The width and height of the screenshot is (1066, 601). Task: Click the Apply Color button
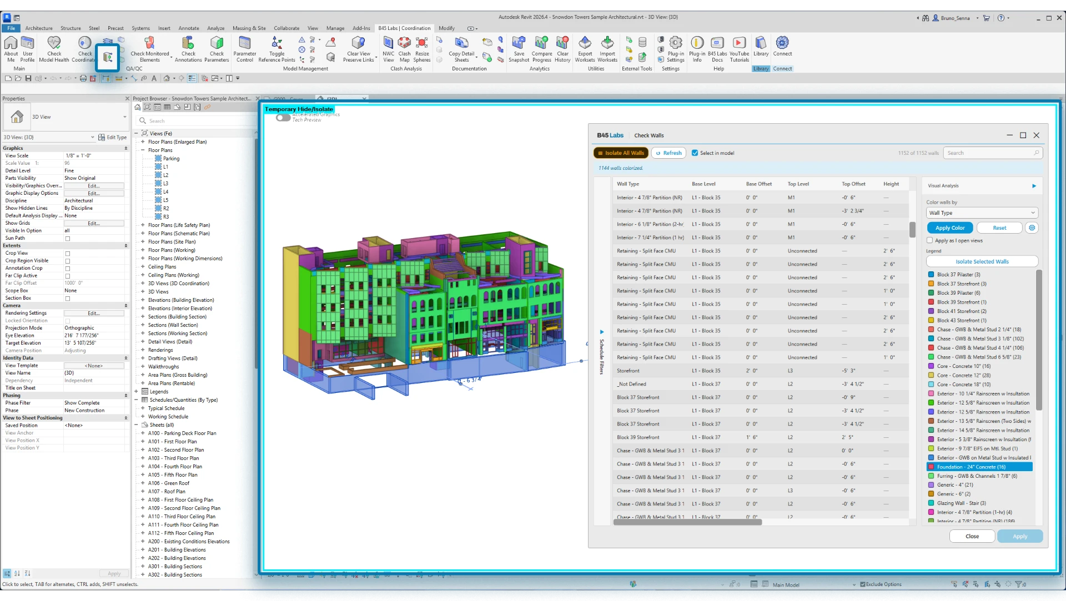click(x=950, y=228)
